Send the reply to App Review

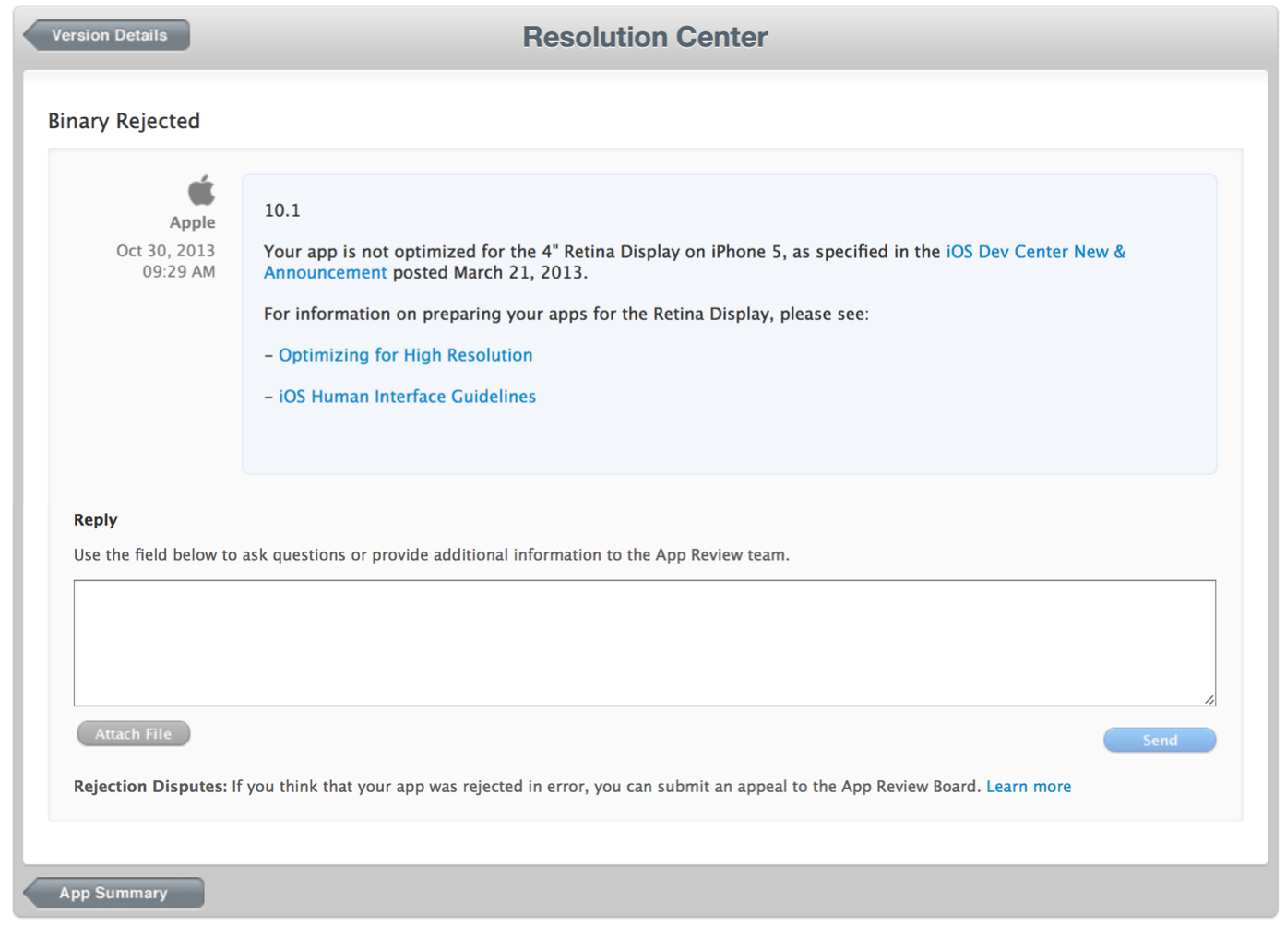click(x=1159, y=740)
